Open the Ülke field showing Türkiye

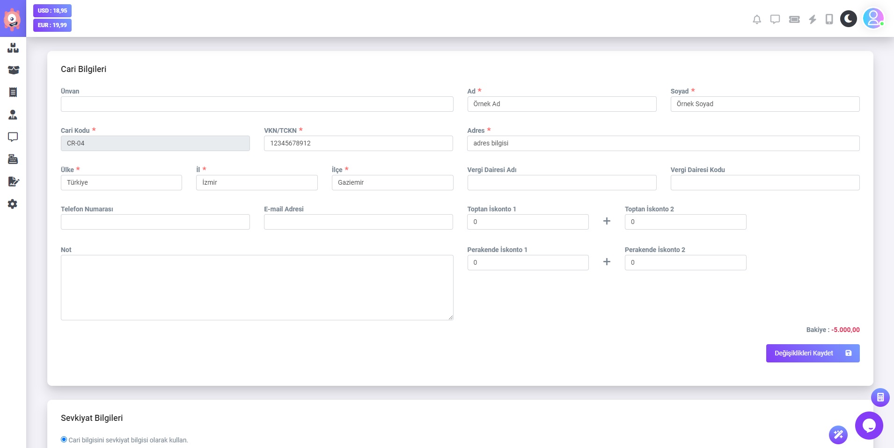121,182
